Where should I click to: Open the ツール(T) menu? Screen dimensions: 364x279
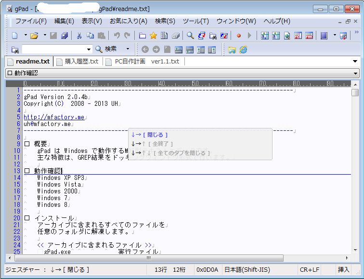pyautogui.click(x=195, y=21)
